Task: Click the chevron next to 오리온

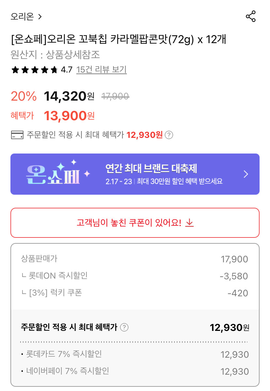Action: (40, 17)
